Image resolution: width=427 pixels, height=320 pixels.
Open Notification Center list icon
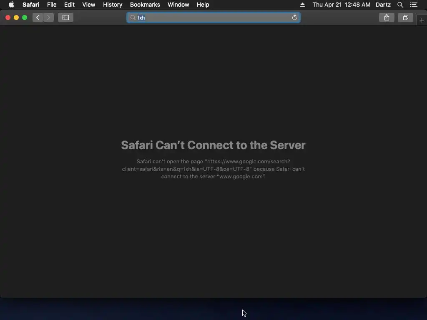coord(413,5)
